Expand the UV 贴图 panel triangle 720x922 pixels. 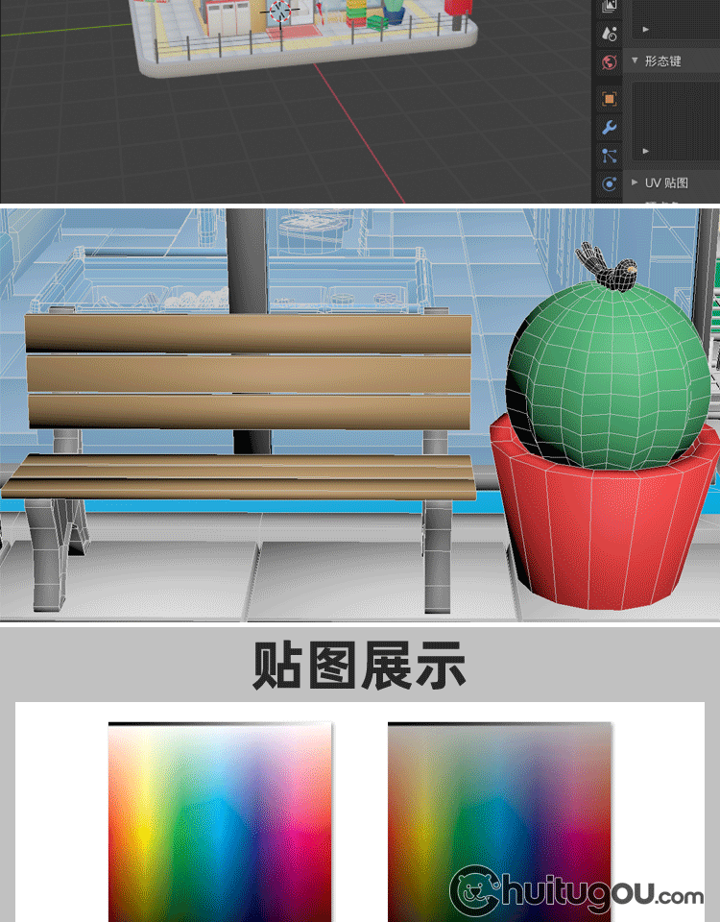pyautogui.click(x=635, y=182)
